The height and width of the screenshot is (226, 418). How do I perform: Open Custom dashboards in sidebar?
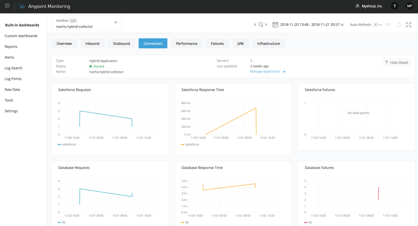(21, 36)
